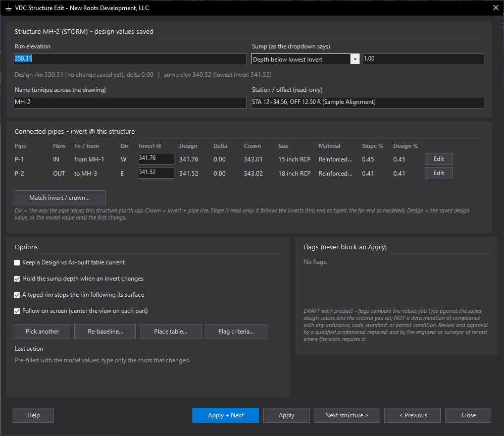Click 'from MH-1' in the P-1 row
Screen dimensions: 504x436
coord(89,159)
